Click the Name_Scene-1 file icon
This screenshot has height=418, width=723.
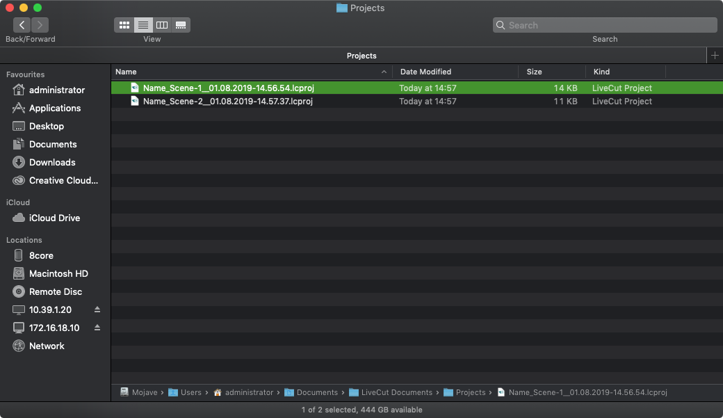pyautogui.click(x=134, y=88)
